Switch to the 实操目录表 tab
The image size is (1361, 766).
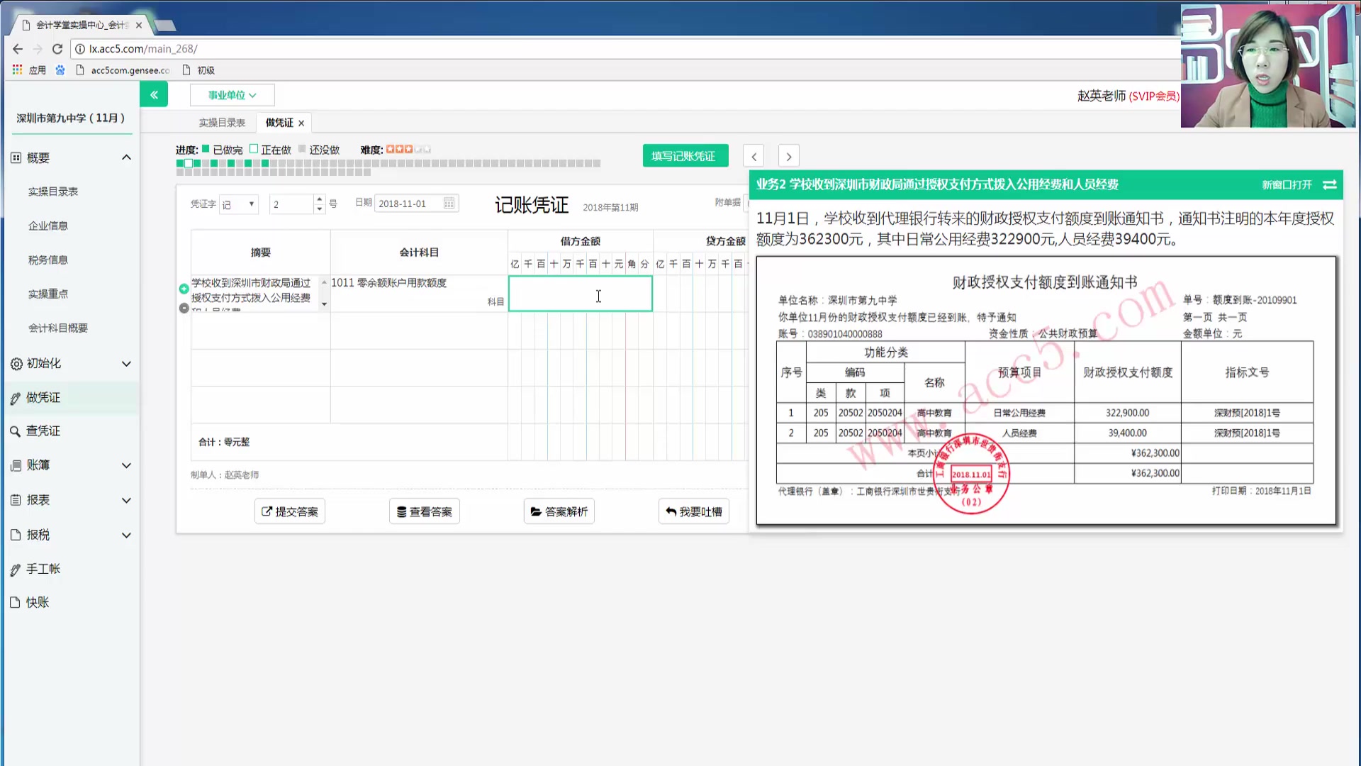[x=222, y=122]
